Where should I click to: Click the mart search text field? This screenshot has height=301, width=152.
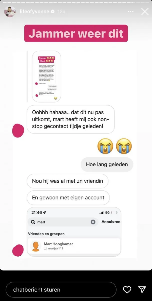click(63, 222)
